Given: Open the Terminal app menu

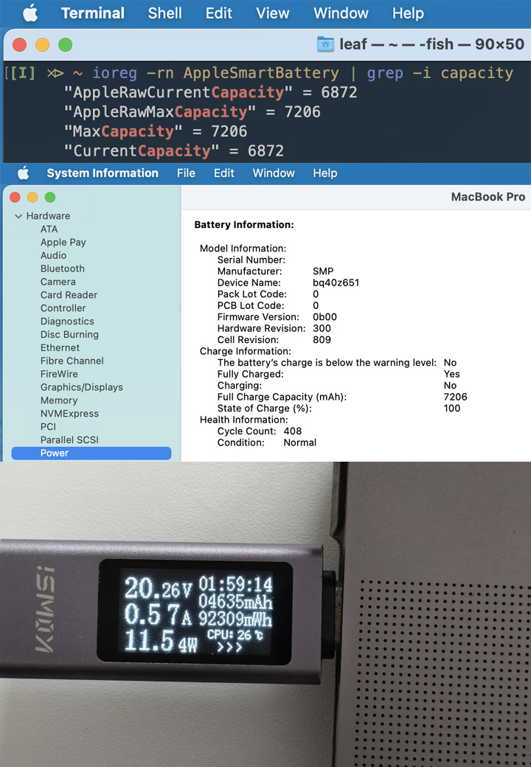Looking at the screenshot, I should [x=93, y=13].
